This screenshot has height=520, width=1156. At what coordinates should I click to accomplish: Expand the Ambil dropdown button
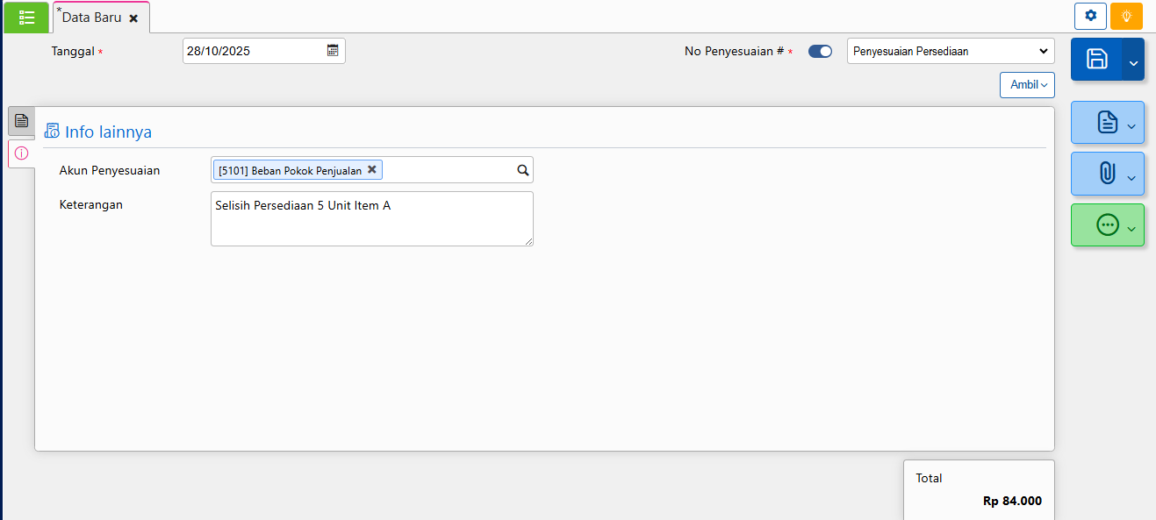(x=1027, y=85)
